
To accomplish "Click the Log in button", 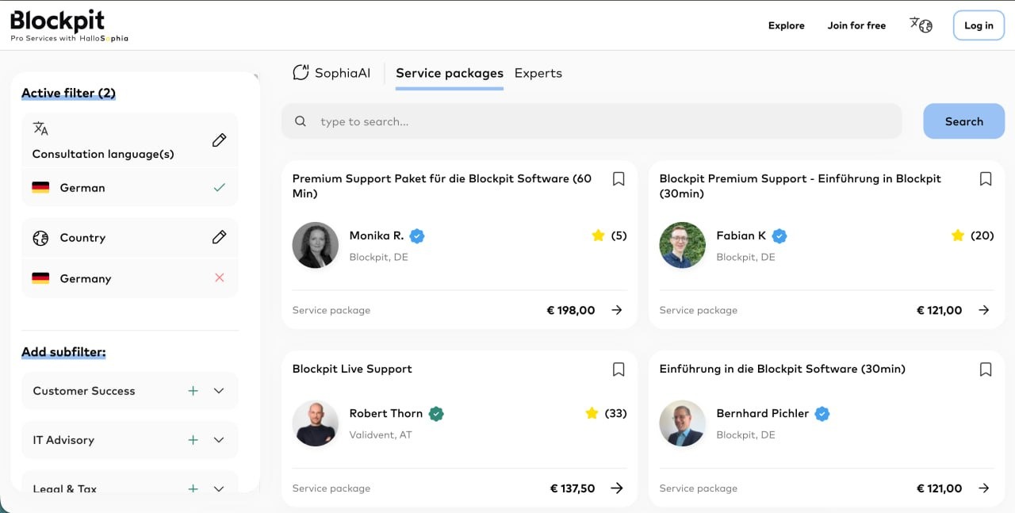I will click(978, 25).
